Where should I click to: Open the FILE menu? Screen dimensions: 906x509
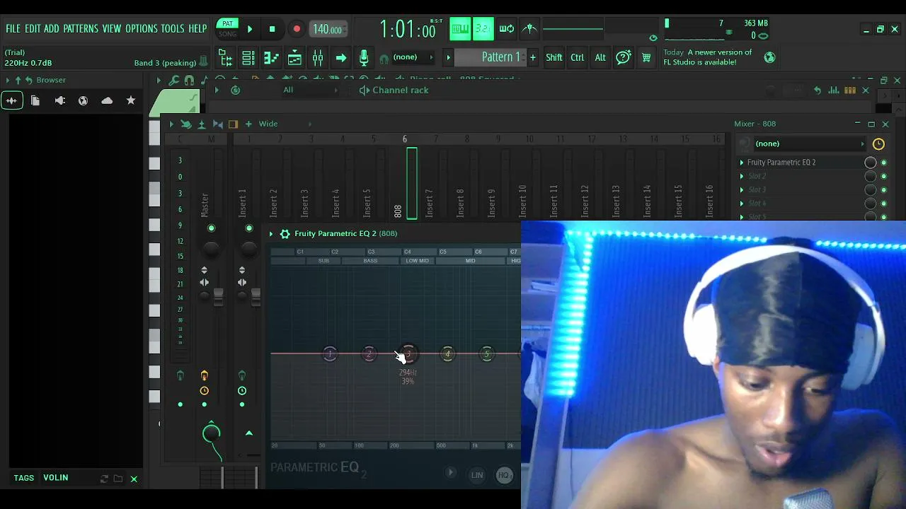coord(13,29)
